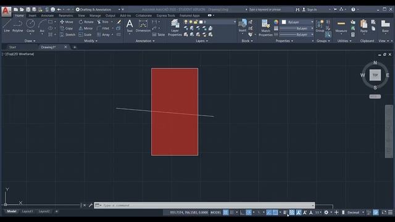Expand the Layers panel
The image size is (395, 222).
[202, 41]
